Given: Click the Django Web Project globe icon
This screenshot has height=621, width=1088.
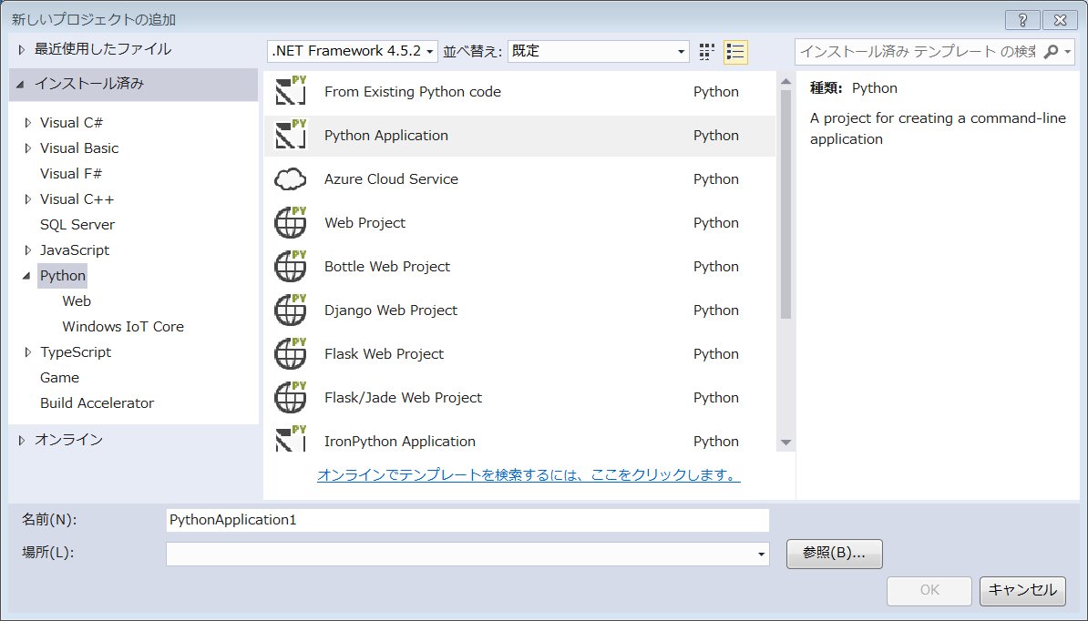Looking at the screenshot, I should 291,310.
